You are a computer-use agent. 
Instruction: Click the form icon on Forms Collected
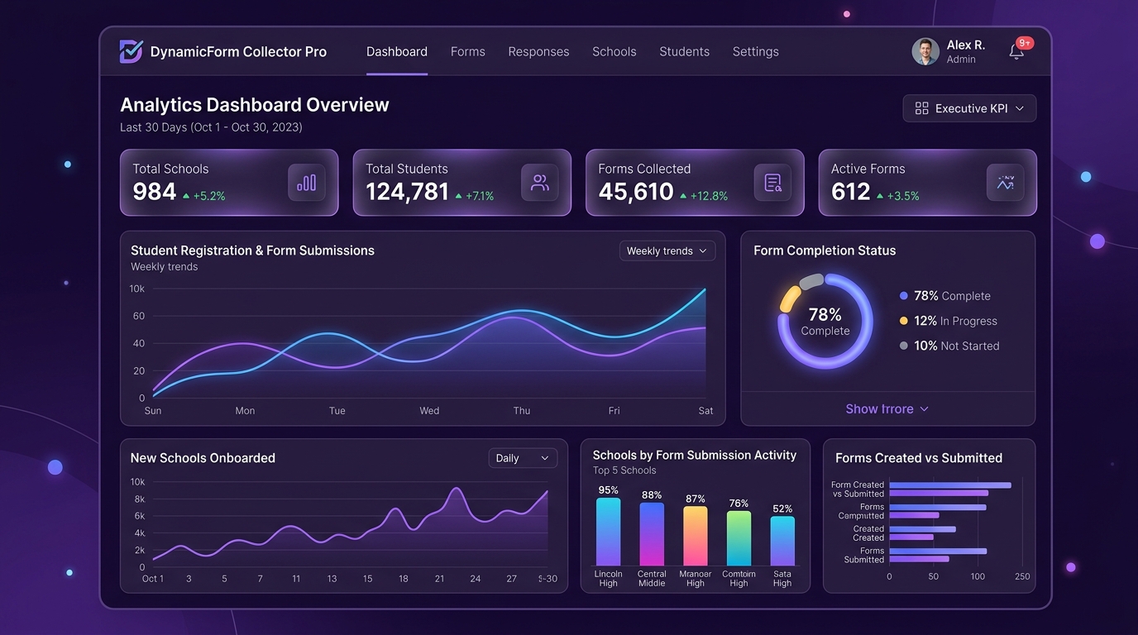pyautogui.click(x=772, y=183)
